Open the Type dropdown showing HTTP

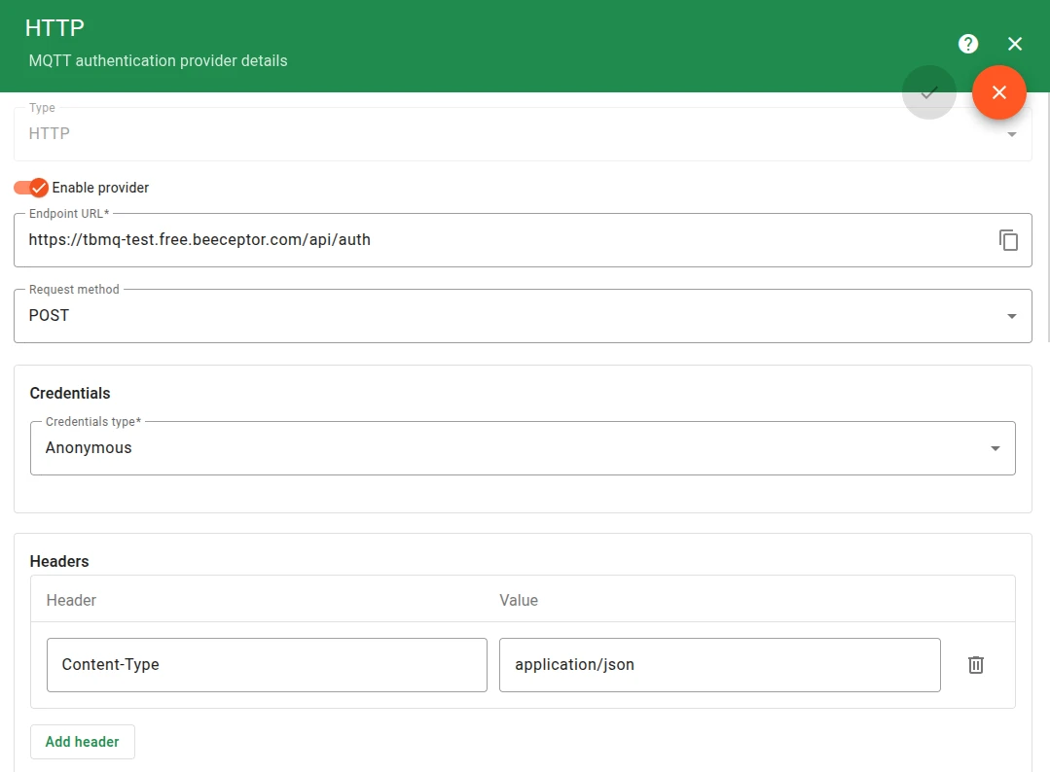523,134
